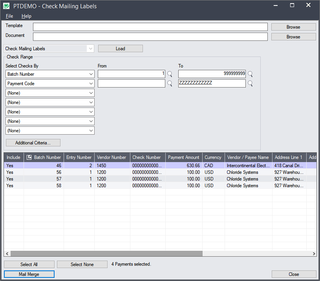
Task: Sort by Entry Number column header
Action: click(x=79, y=157)
